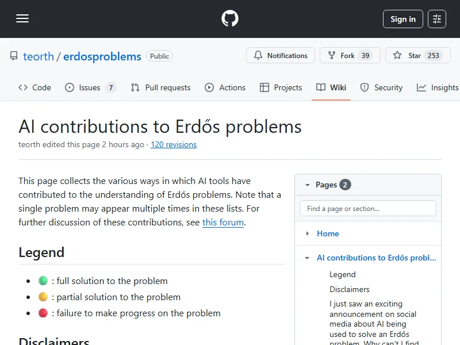The image size is (460, 345).
Task: Open the Security tab
Action: pos(381,87)
